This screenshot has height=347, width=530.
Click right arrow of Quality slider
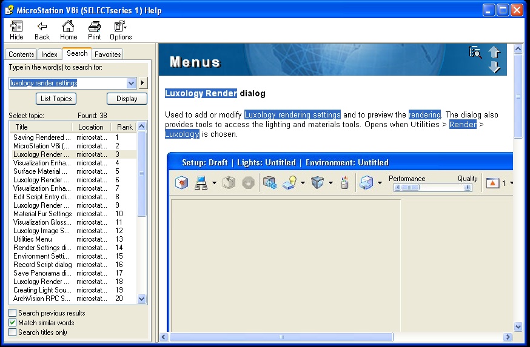[x=468, y=188]
